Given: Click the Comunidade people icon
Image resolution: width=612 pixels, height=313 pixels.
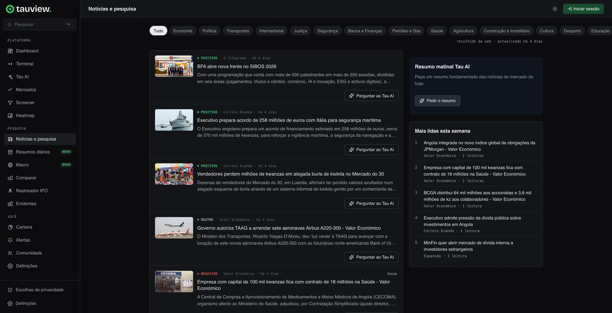Looking at the screenshot, I should (x=10, y=253).
